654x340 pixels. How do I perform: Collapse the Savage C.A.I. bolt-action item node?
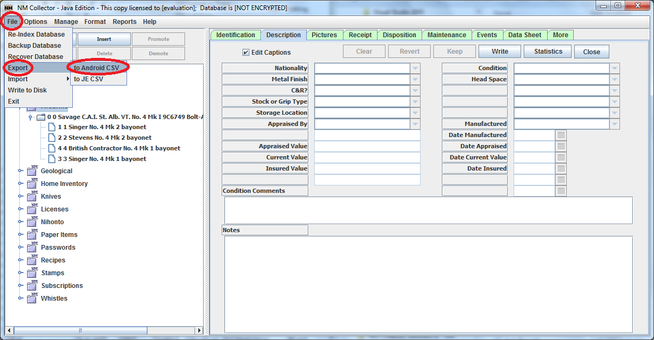click(x=29, y=116)
